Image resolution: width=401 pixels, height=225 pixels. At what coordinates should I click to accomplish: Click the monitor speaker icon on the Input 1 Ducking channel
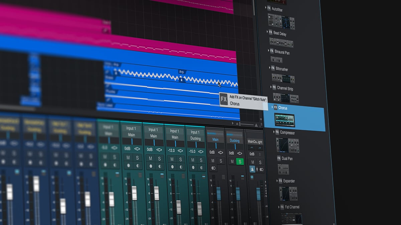201,167
